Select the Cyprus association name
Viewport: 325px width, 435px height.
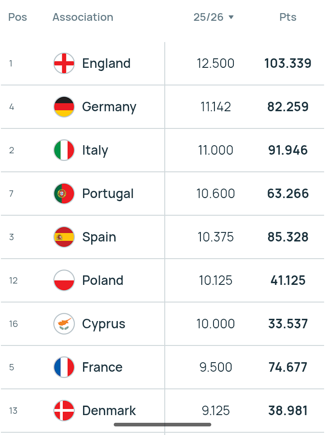pyautogui.click(x=103, y=324)
